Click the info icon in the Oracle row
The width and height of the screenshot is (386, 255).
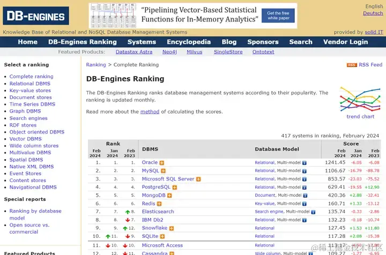click(305, 163)
